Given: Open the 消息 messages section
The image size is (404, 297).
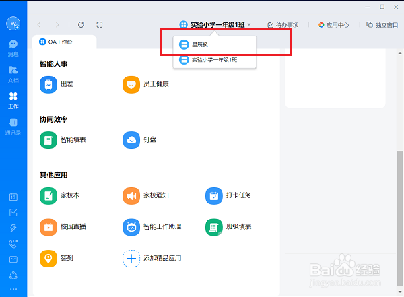Looking at the screenshot, I should [x=13, y=48].
